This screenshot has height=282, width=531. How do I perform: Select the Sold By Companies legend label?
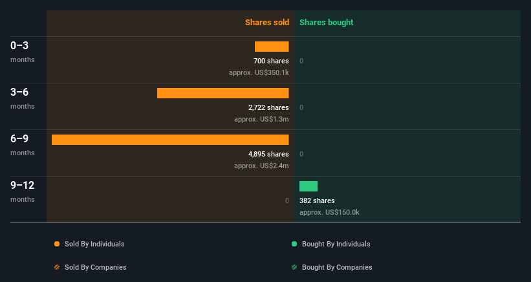96,267
